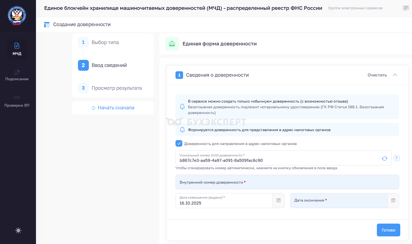The height and width of the screenshot is (244, 412).
Task: Open calendar for Дата окончания
Action: coord(393,201)
